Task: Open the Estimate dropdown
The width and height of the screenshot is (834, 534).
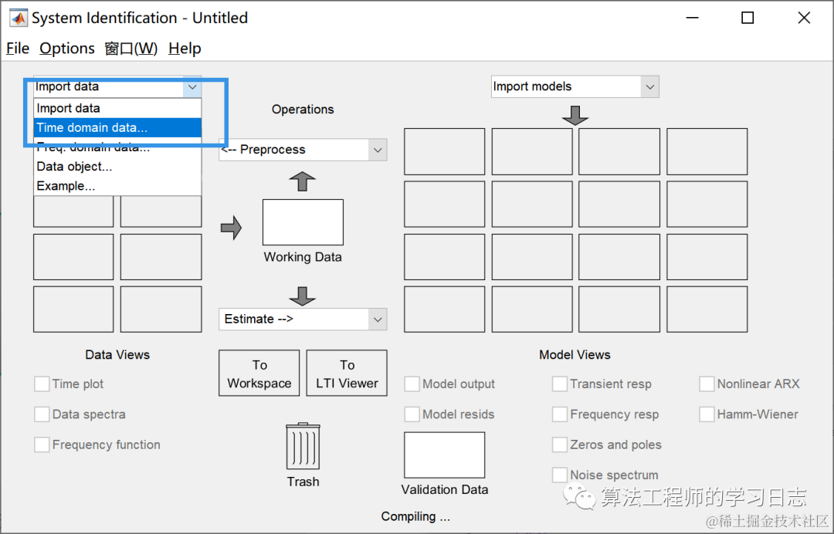Action: (x=303, y=319)
